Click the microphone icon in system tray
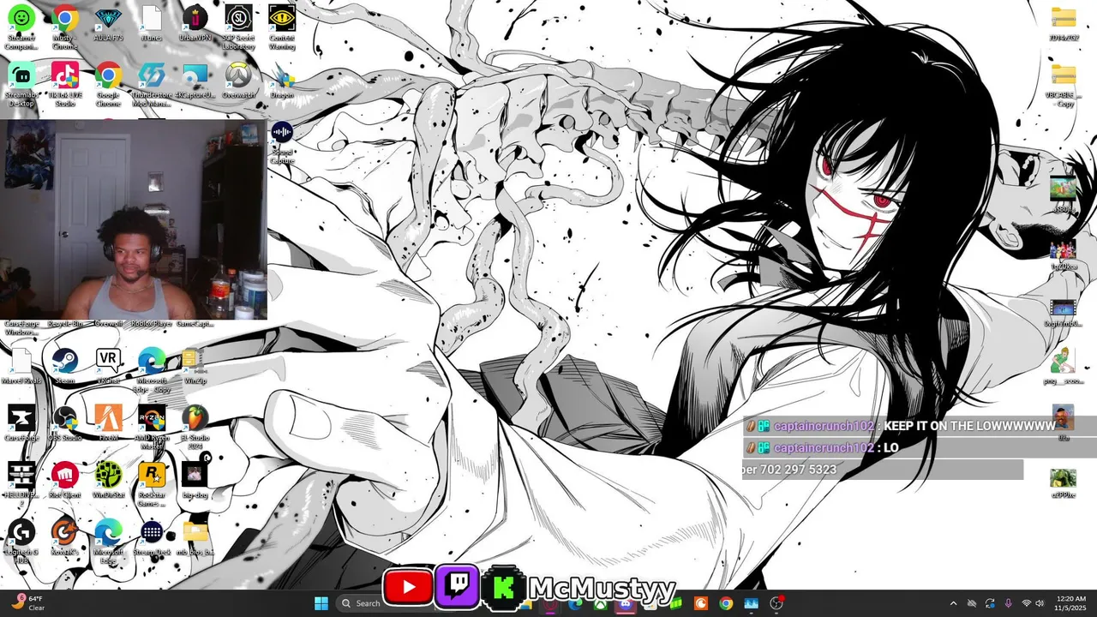The width and height of the screenshot is (1097, 617). tap(1008, 603)
